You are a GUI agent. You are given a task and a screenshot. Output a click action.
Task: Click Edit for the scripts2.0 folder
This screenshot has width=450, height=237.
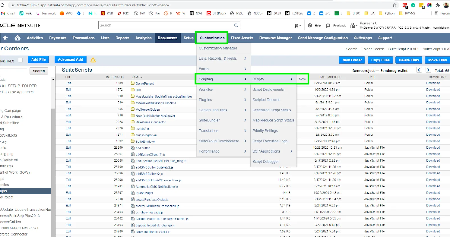[68, 128]
